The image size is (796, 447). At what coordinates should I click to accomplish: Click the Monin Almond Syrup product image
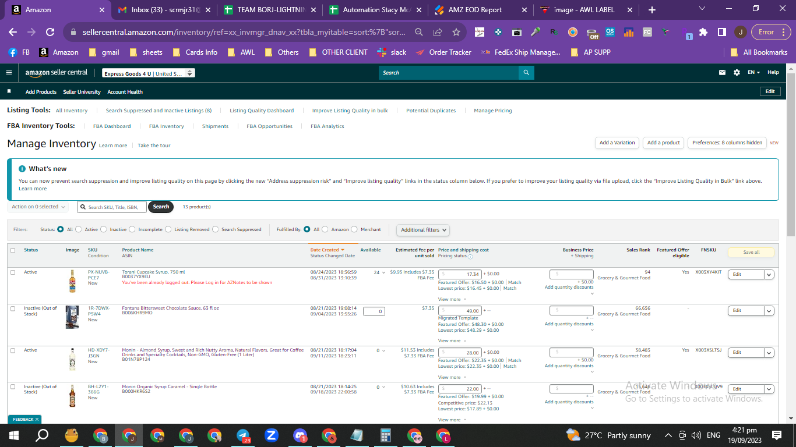click(72, 359)
